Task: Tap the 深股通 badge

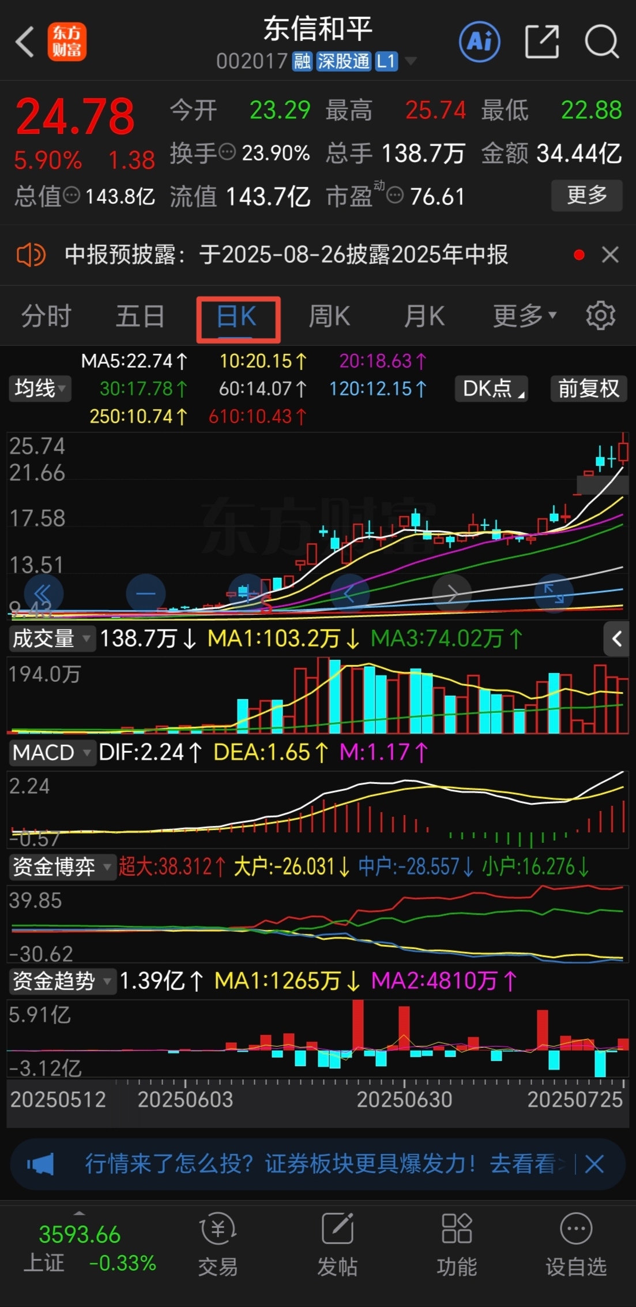Action: click(344, 61)
